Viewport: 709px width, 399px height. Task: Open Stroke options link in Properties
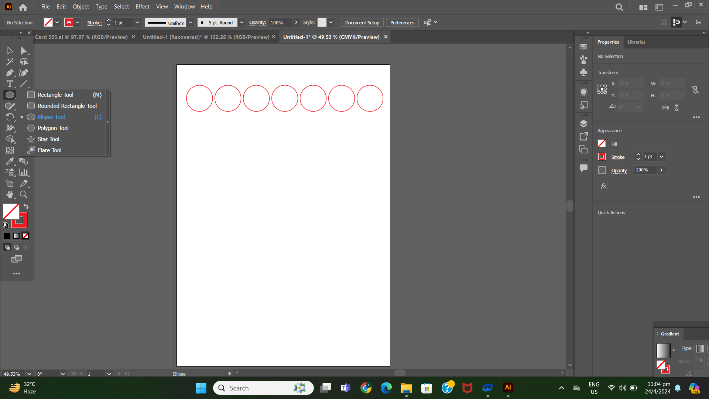618,157
